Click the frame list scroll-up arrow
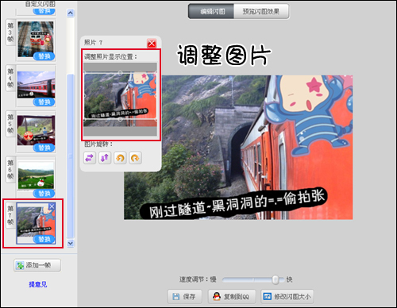 coord(71,13)
